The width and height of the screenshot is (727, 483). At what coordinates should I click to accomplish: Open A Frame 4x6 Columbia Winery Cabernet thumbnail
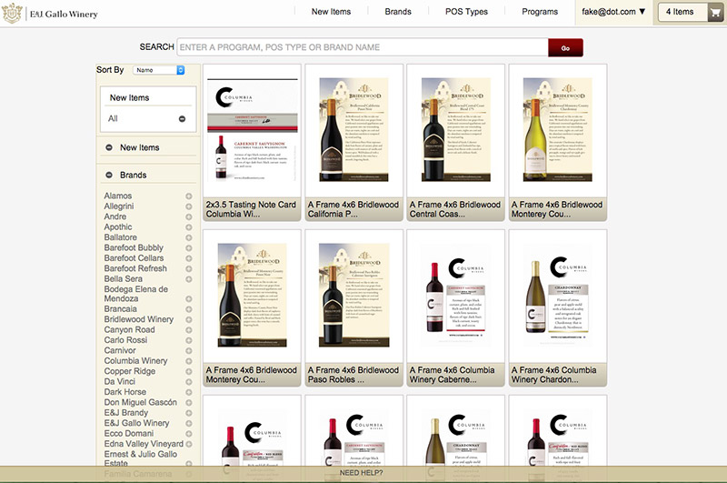click(x=456, y=296)
